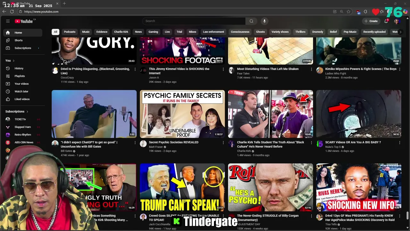
Task: Select the Pop Music chip
Action: (350, 32)
